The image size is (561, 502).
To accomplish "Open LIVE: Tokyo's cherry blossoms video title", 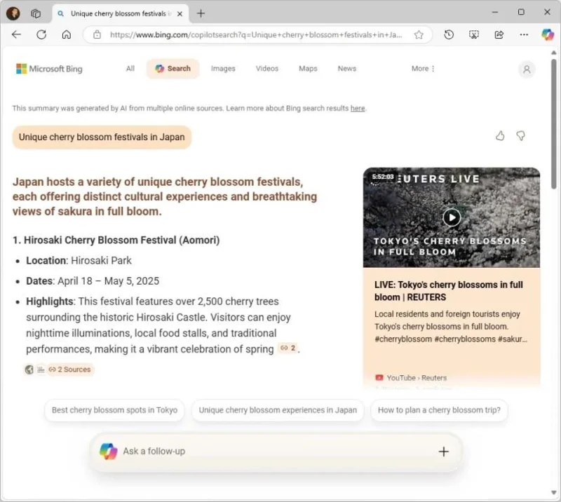I will [x=448, y=291].
